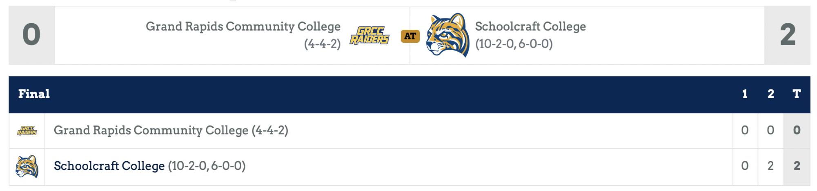Screen dimensions: 817x191
Task: Click the small wildcat logo in table row
Action: 27,166
